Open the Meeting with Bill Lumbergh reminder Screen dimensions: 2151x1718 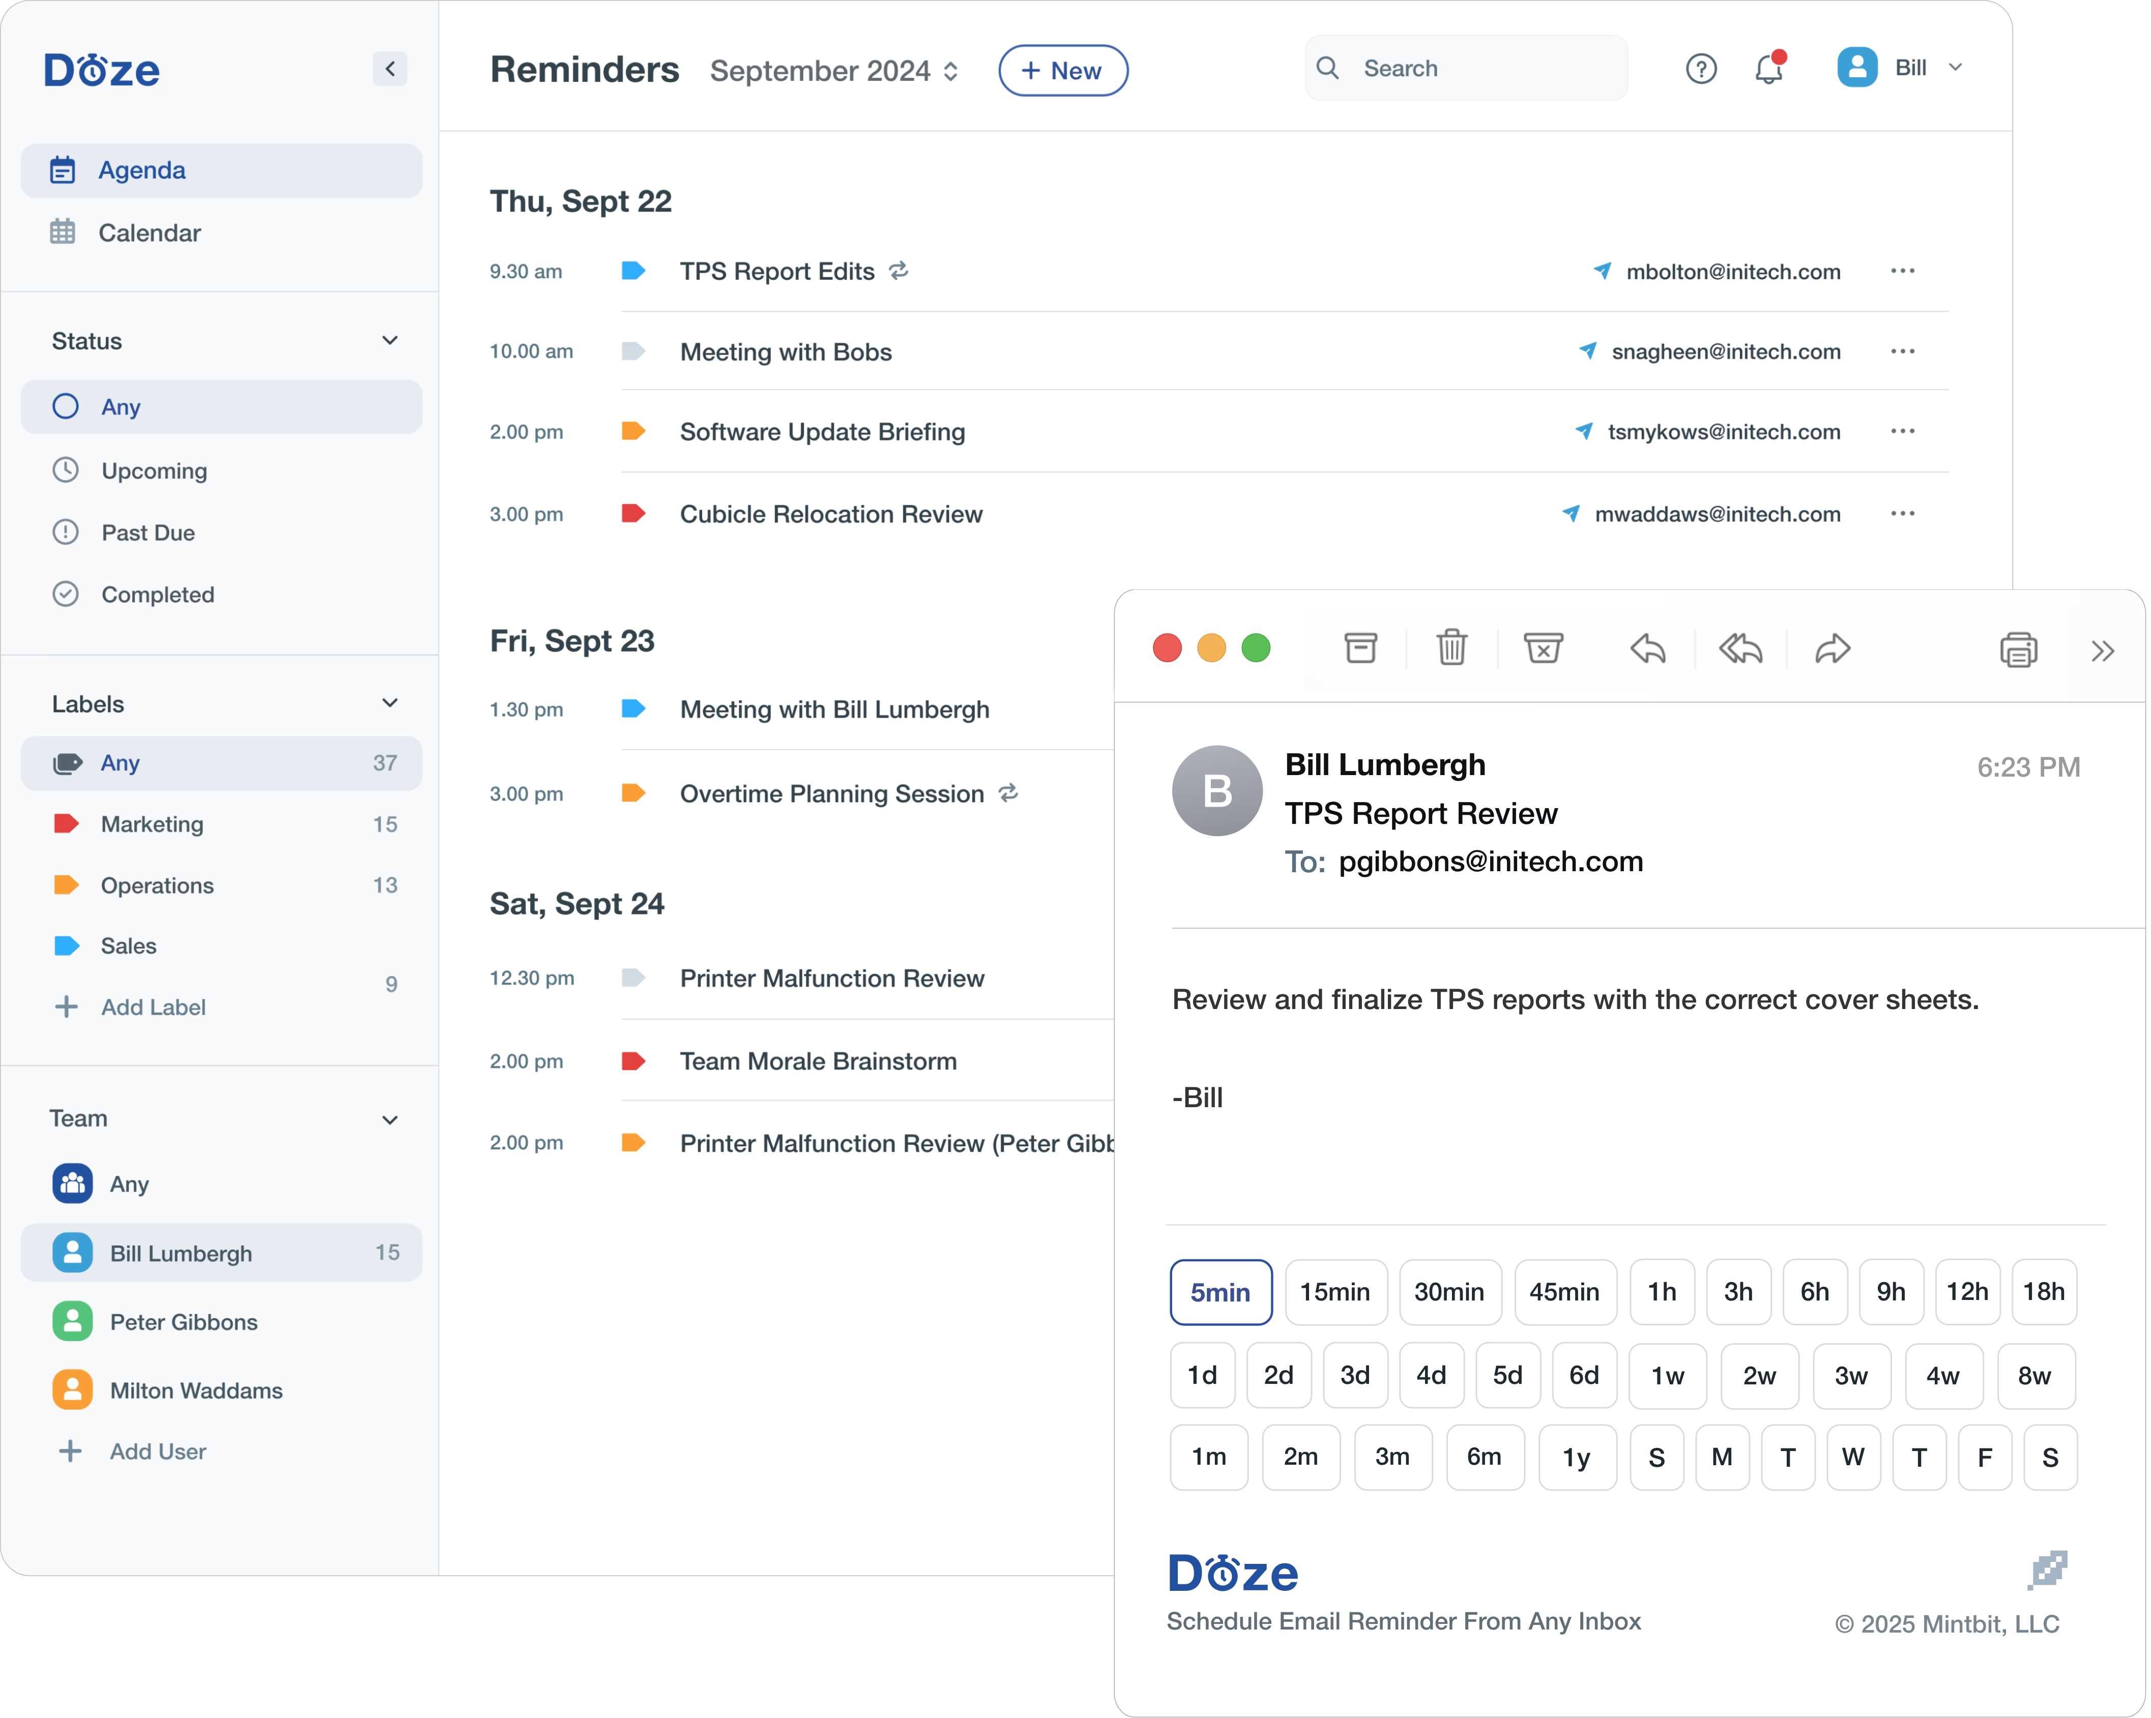834,710
